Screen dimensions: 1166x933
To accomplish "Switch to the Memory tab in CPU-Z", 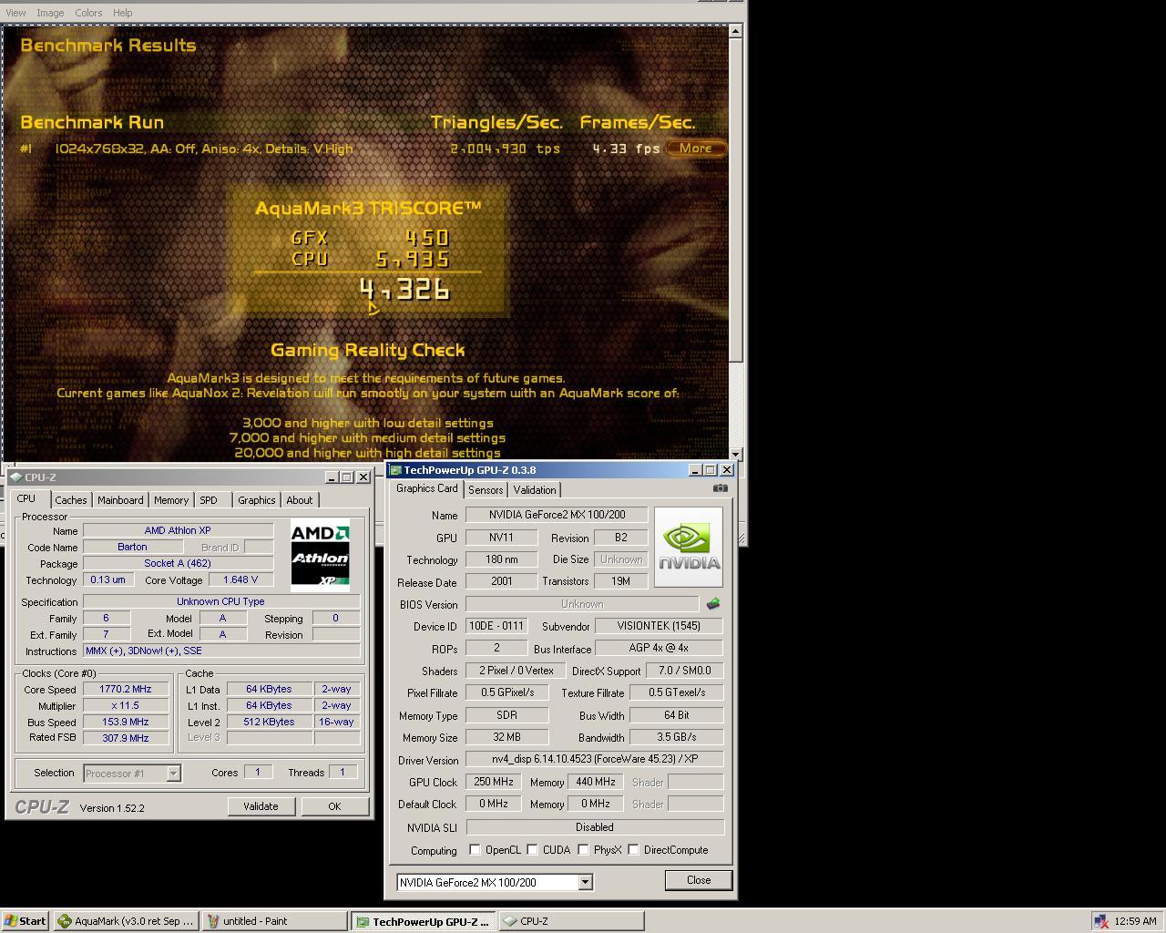I will point(171,500).
